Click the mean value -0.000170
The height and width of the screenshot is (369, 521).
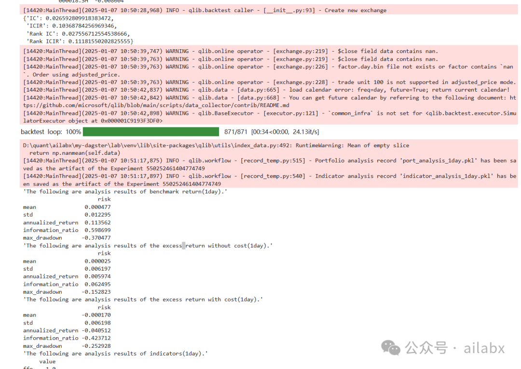96,315
